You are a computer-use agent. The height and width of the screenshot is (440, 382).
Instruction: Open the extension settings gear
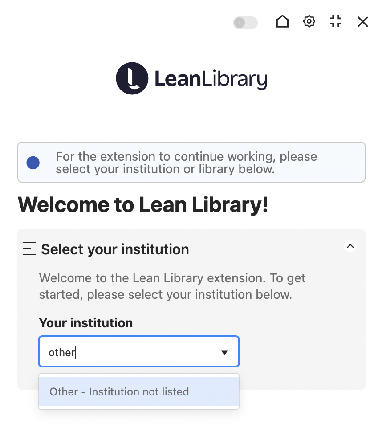(309, 21)
